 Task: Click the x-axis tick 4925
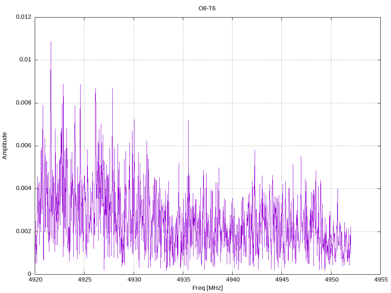84,280
